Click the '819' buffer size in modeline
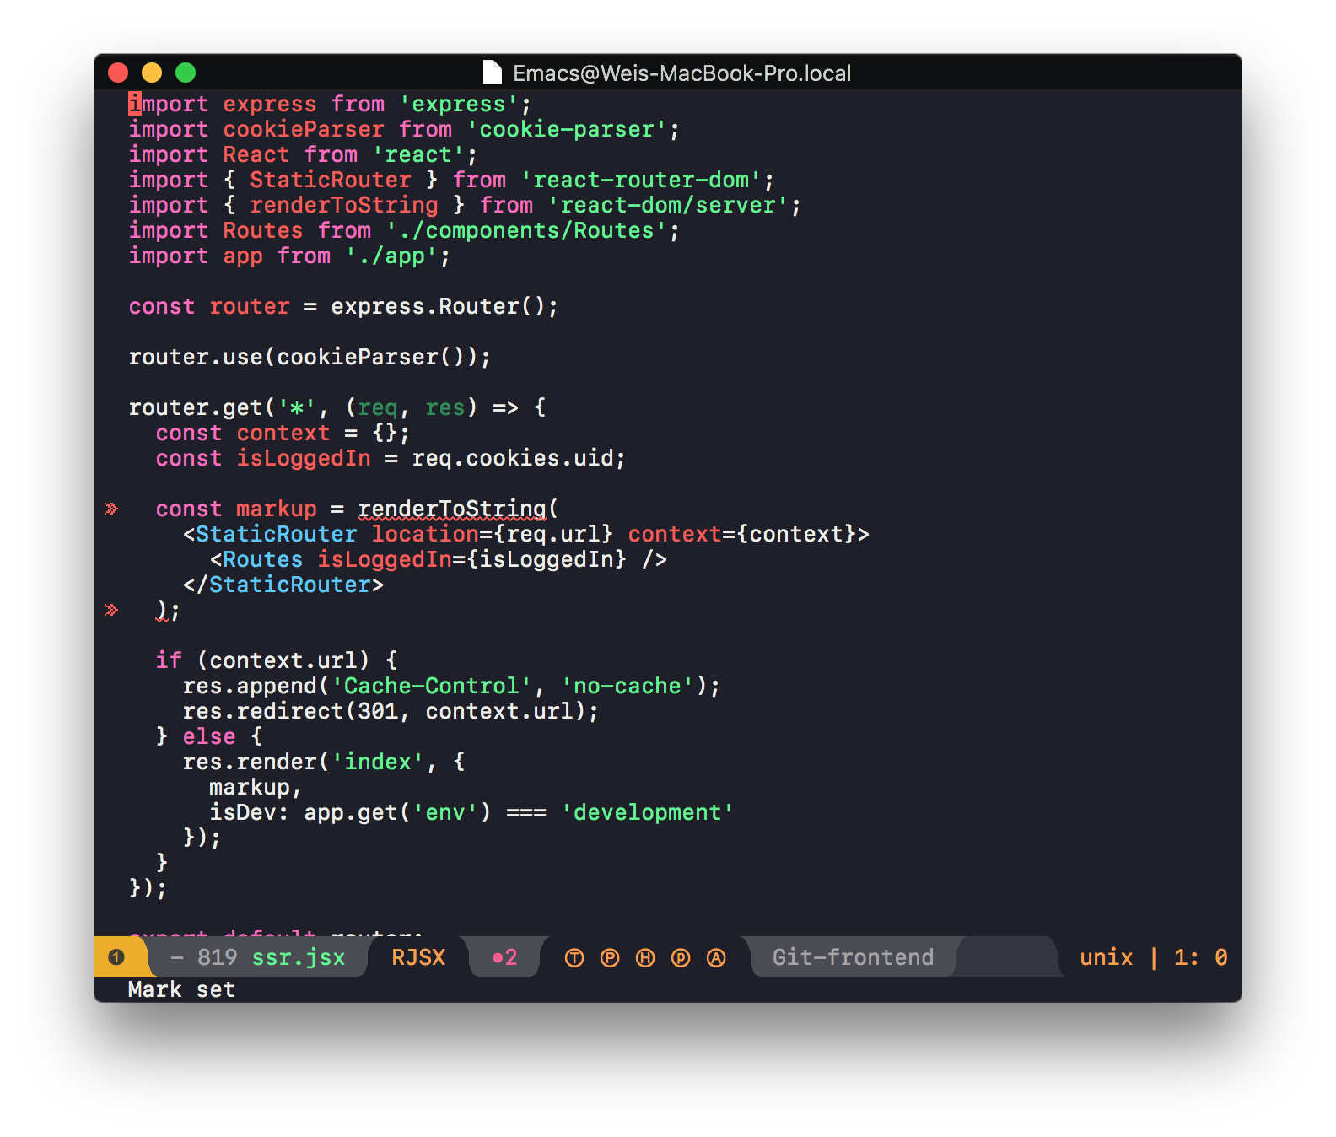 pos(218,957)
